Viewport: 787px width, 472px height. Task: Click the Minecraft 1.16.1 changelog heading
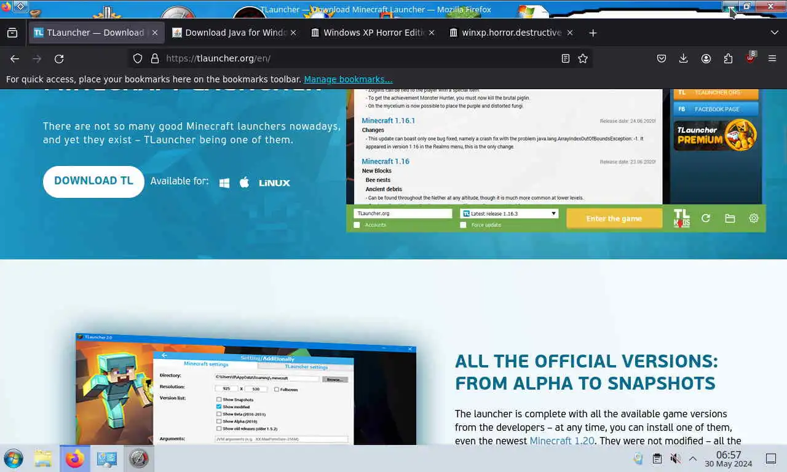click(389, 120)
